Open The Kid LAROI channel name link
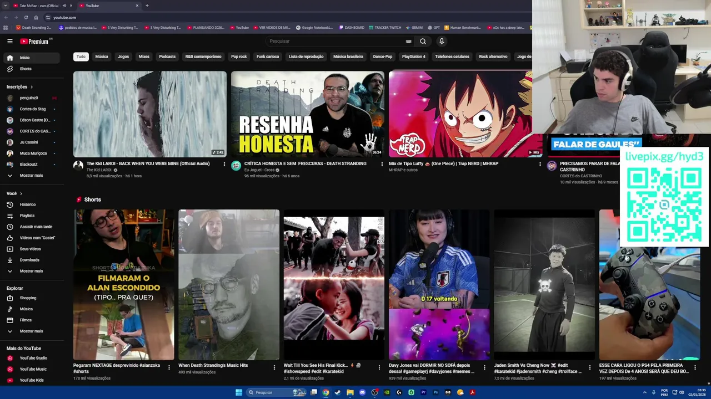The image size is (711, 399). click(99, 170)
